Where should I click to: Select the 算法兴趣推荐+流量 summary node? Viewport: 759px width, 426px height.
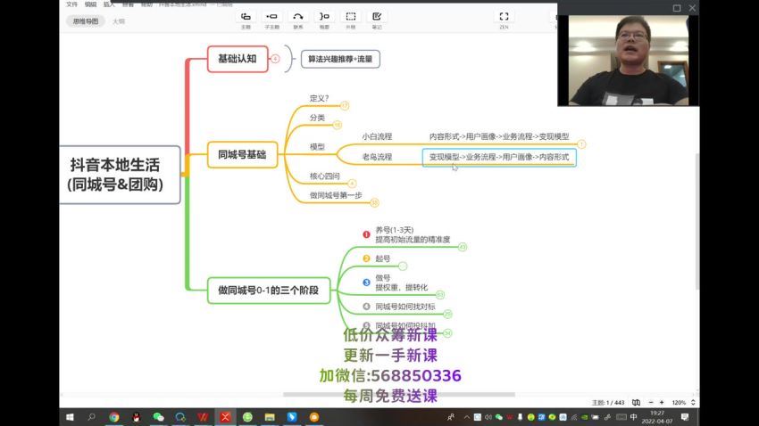[x=340, y=59]
